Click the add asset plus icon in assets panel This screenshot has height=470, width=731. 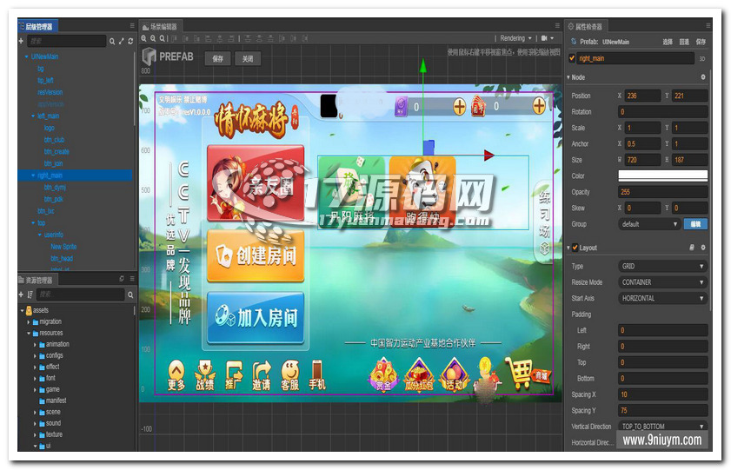click(x=21, y=295)
